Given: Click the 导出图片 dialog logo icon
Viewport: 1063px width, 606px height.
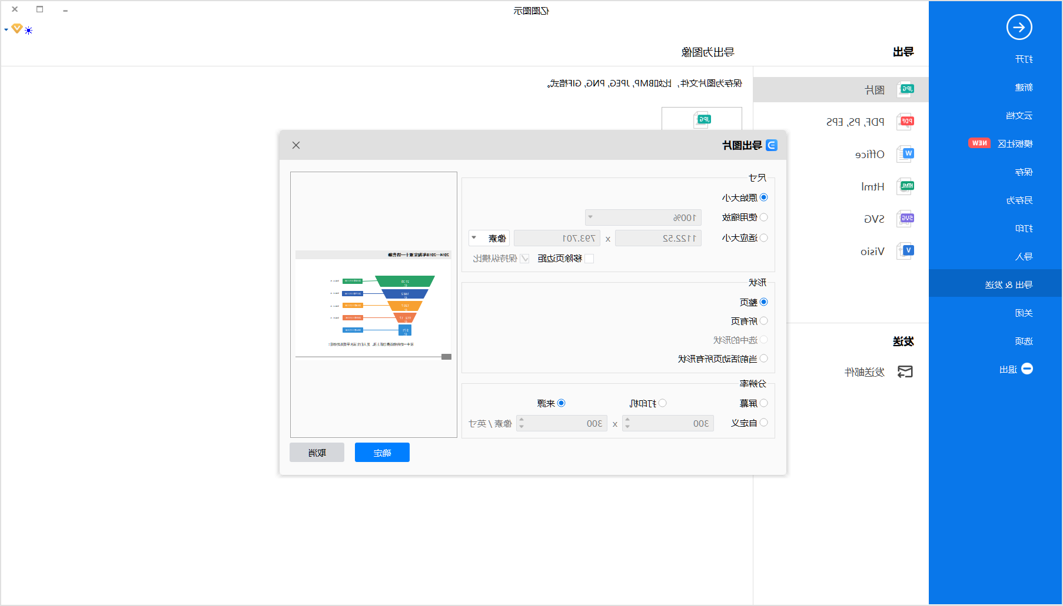Looking at the screenshot, I should coord(772,145).
